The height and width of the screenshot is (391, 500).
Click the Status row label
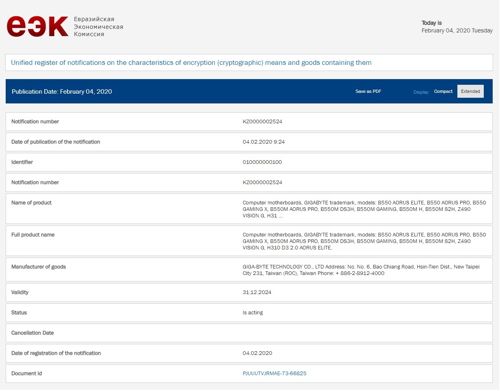(19, 312)
